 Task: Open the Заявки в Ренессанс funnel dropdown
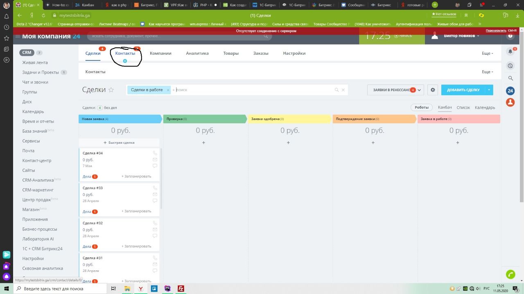pyautogui.click(x=396, y=90)
